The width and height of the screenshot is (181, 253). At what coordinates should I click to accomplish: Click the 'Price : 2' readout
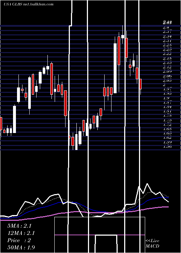click(x=19, y=240)
